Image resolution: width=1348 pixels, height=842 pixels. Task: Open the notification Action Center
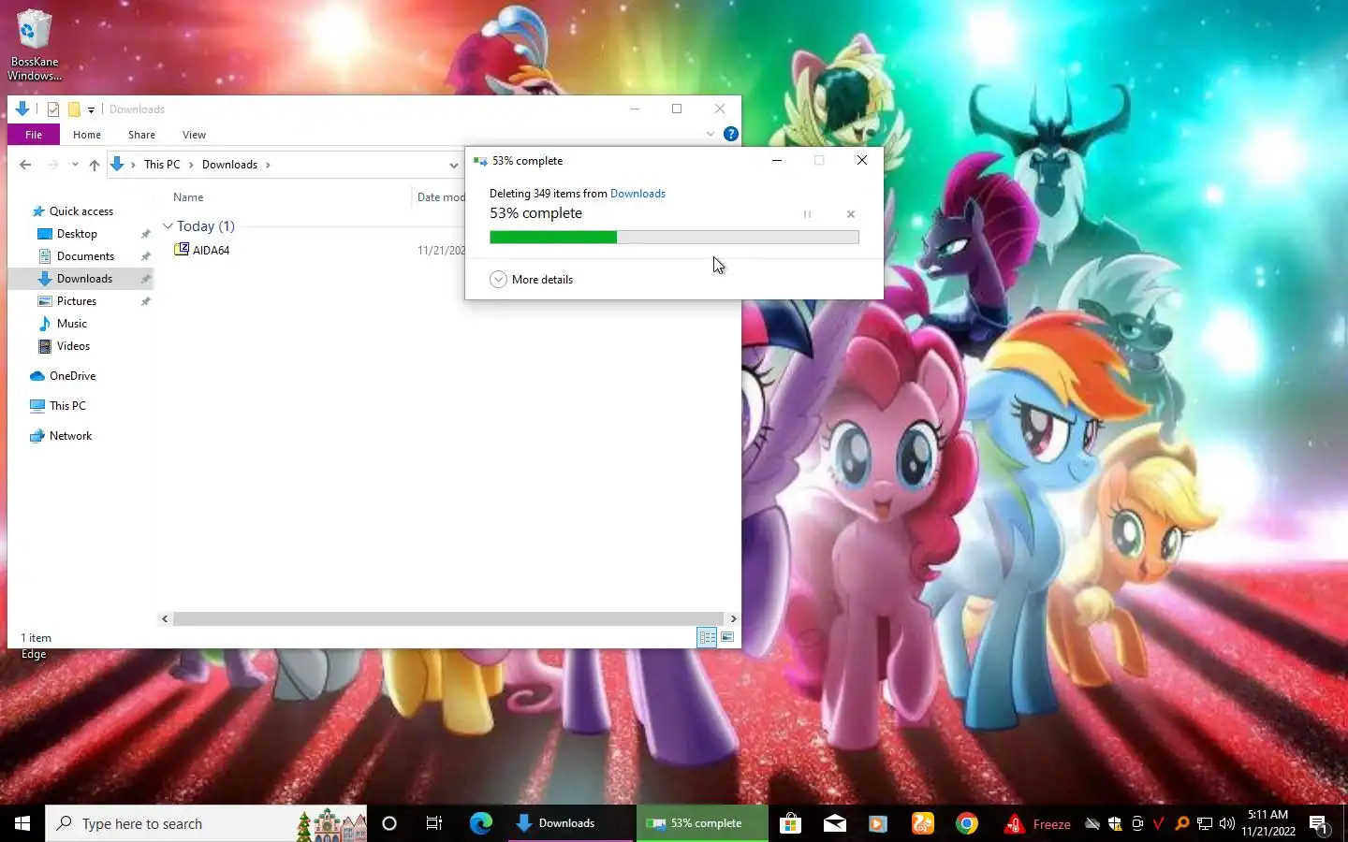[x=1319, y=824]
